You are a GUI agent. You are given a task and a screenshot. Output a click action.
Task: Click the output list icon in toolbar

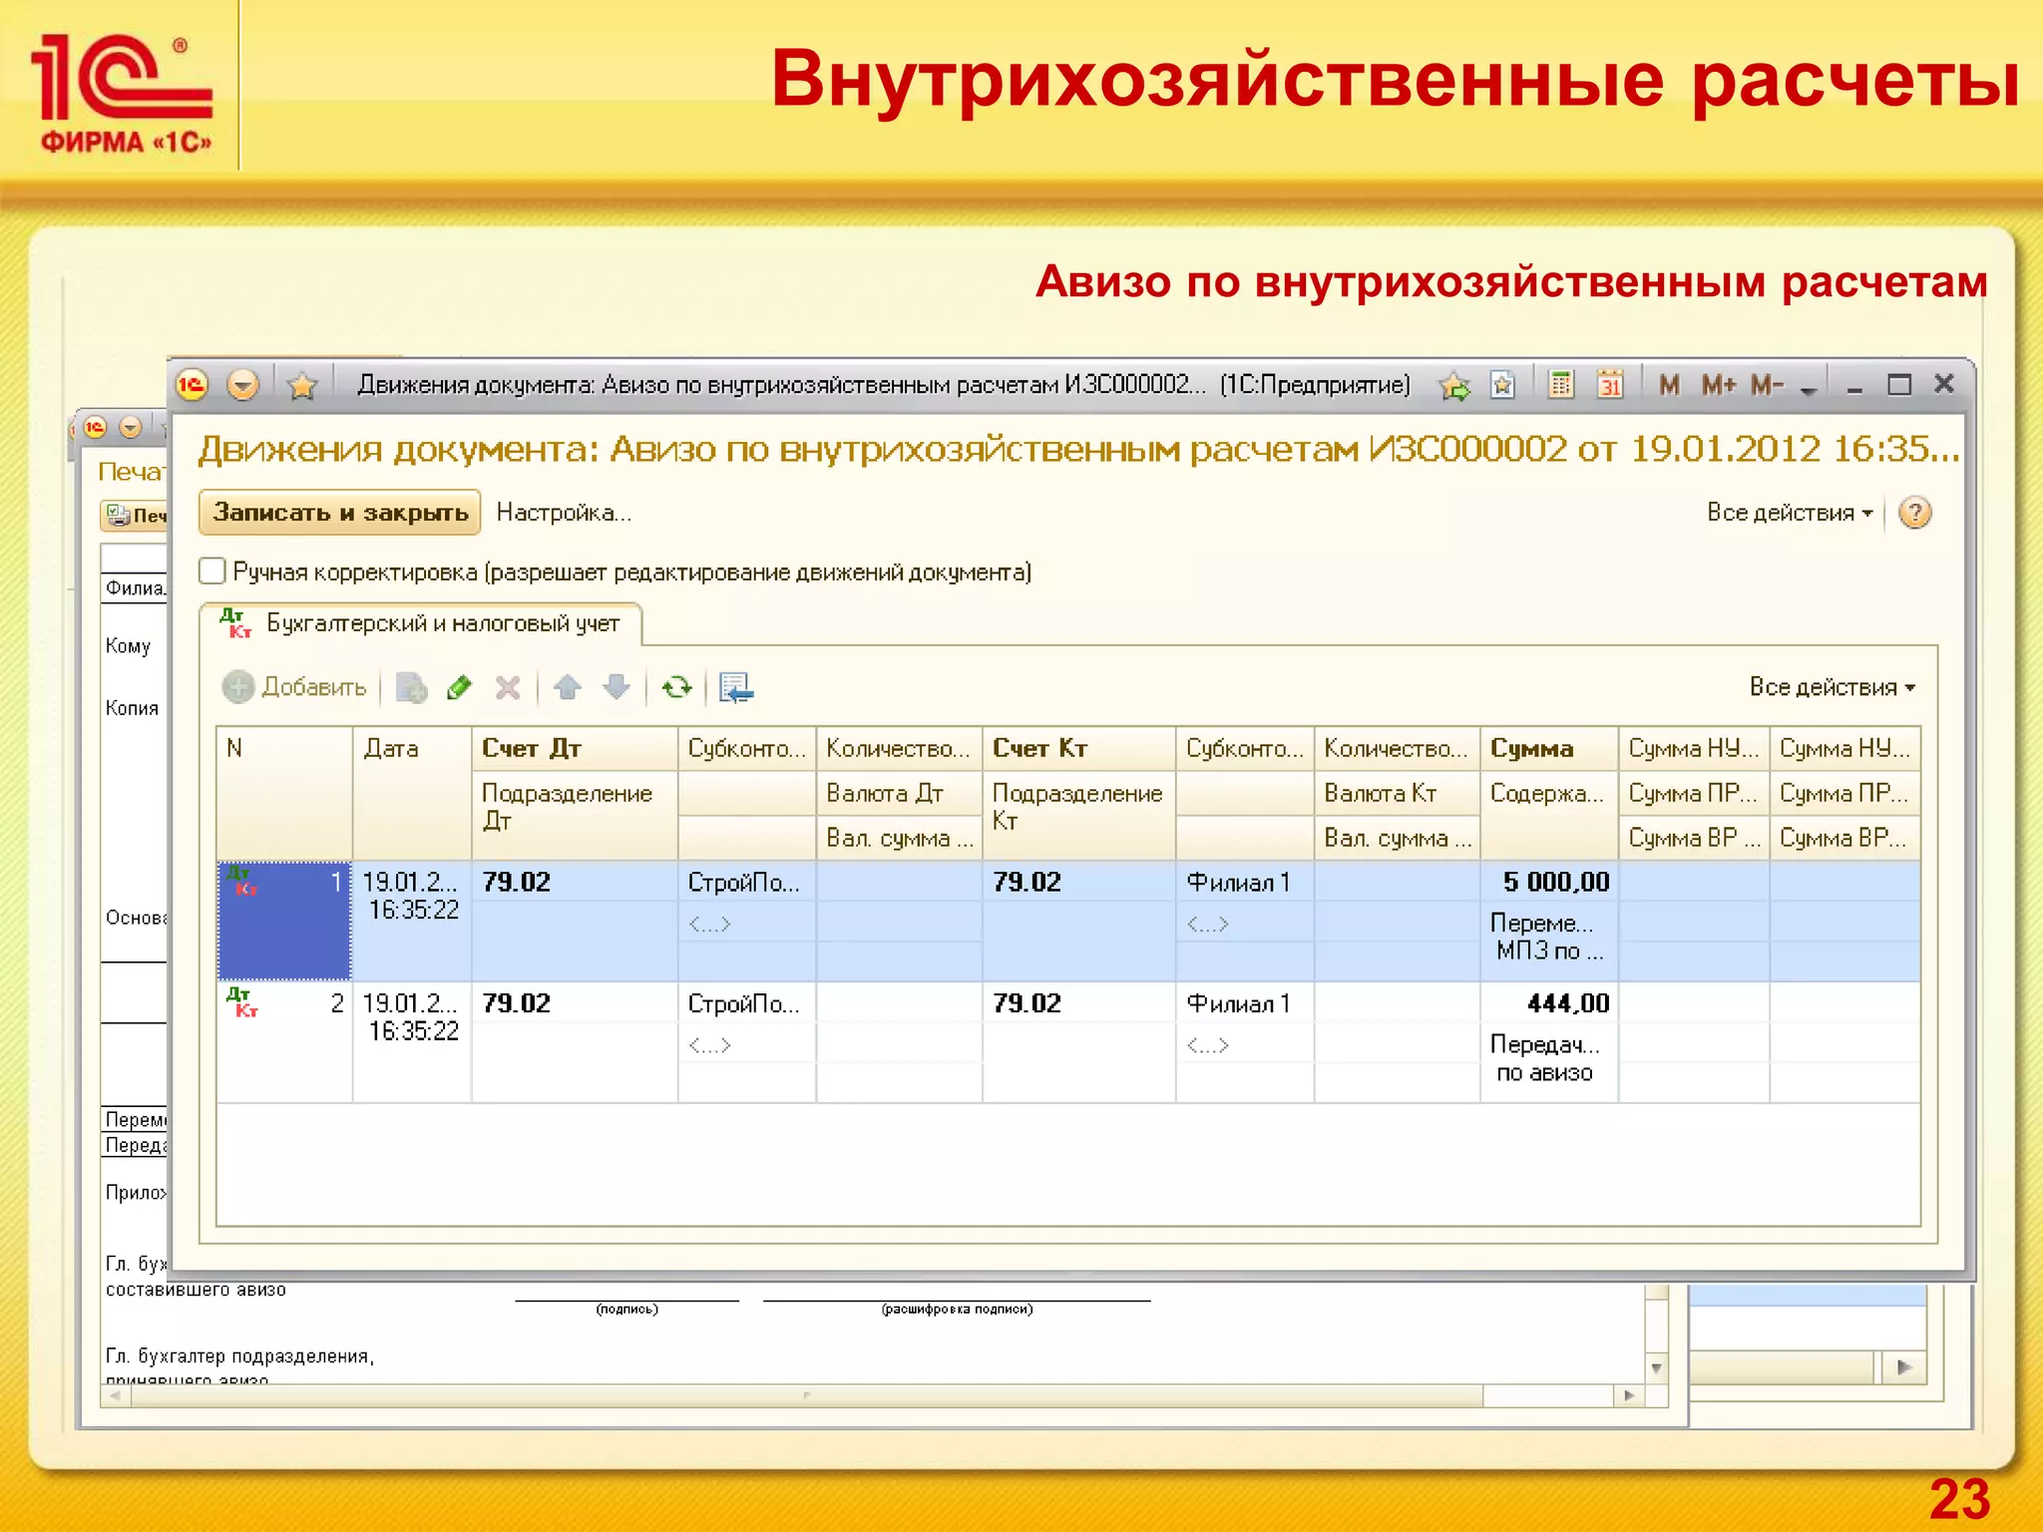point(736,687)
